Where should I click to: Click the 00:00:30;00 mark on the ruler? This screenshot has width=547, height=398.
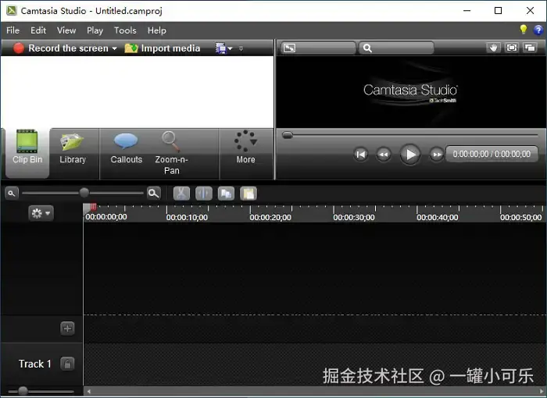[x=354, y=217]
